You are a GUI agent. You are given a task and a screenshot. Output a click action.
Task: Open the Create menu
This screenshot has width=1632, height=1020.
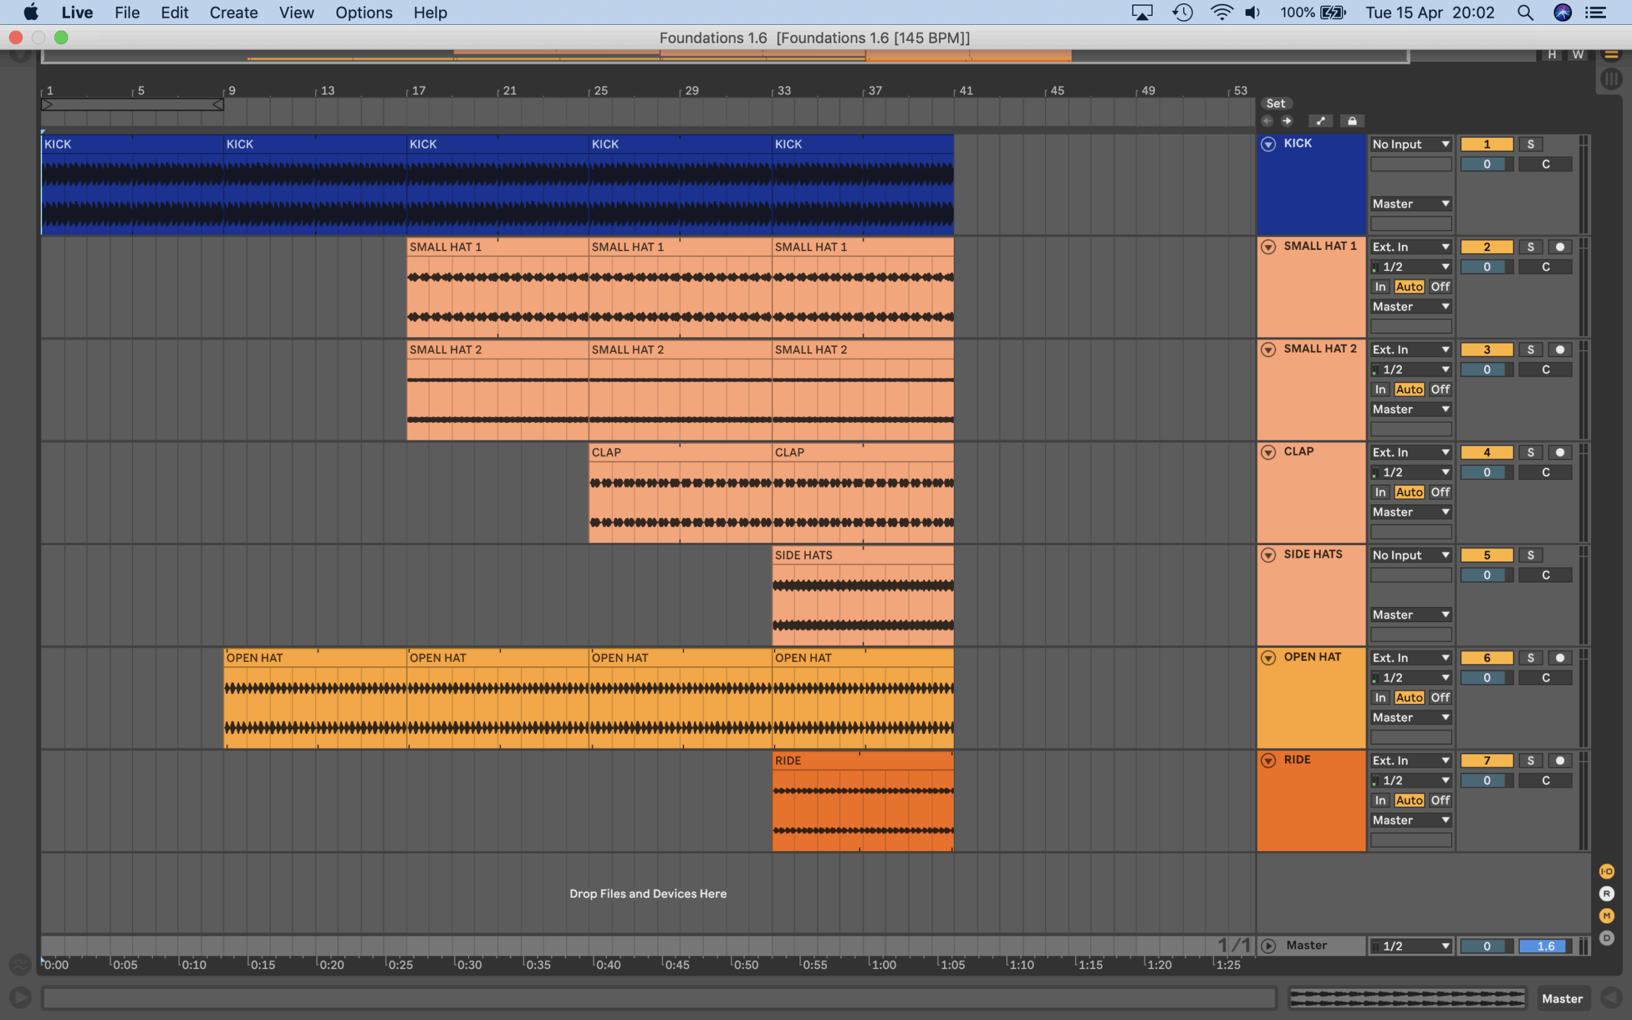click(x=233, y=13)
